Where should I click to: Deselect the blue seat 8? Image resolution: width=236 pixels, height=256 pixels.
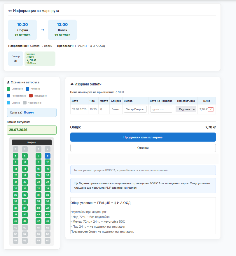48,156
